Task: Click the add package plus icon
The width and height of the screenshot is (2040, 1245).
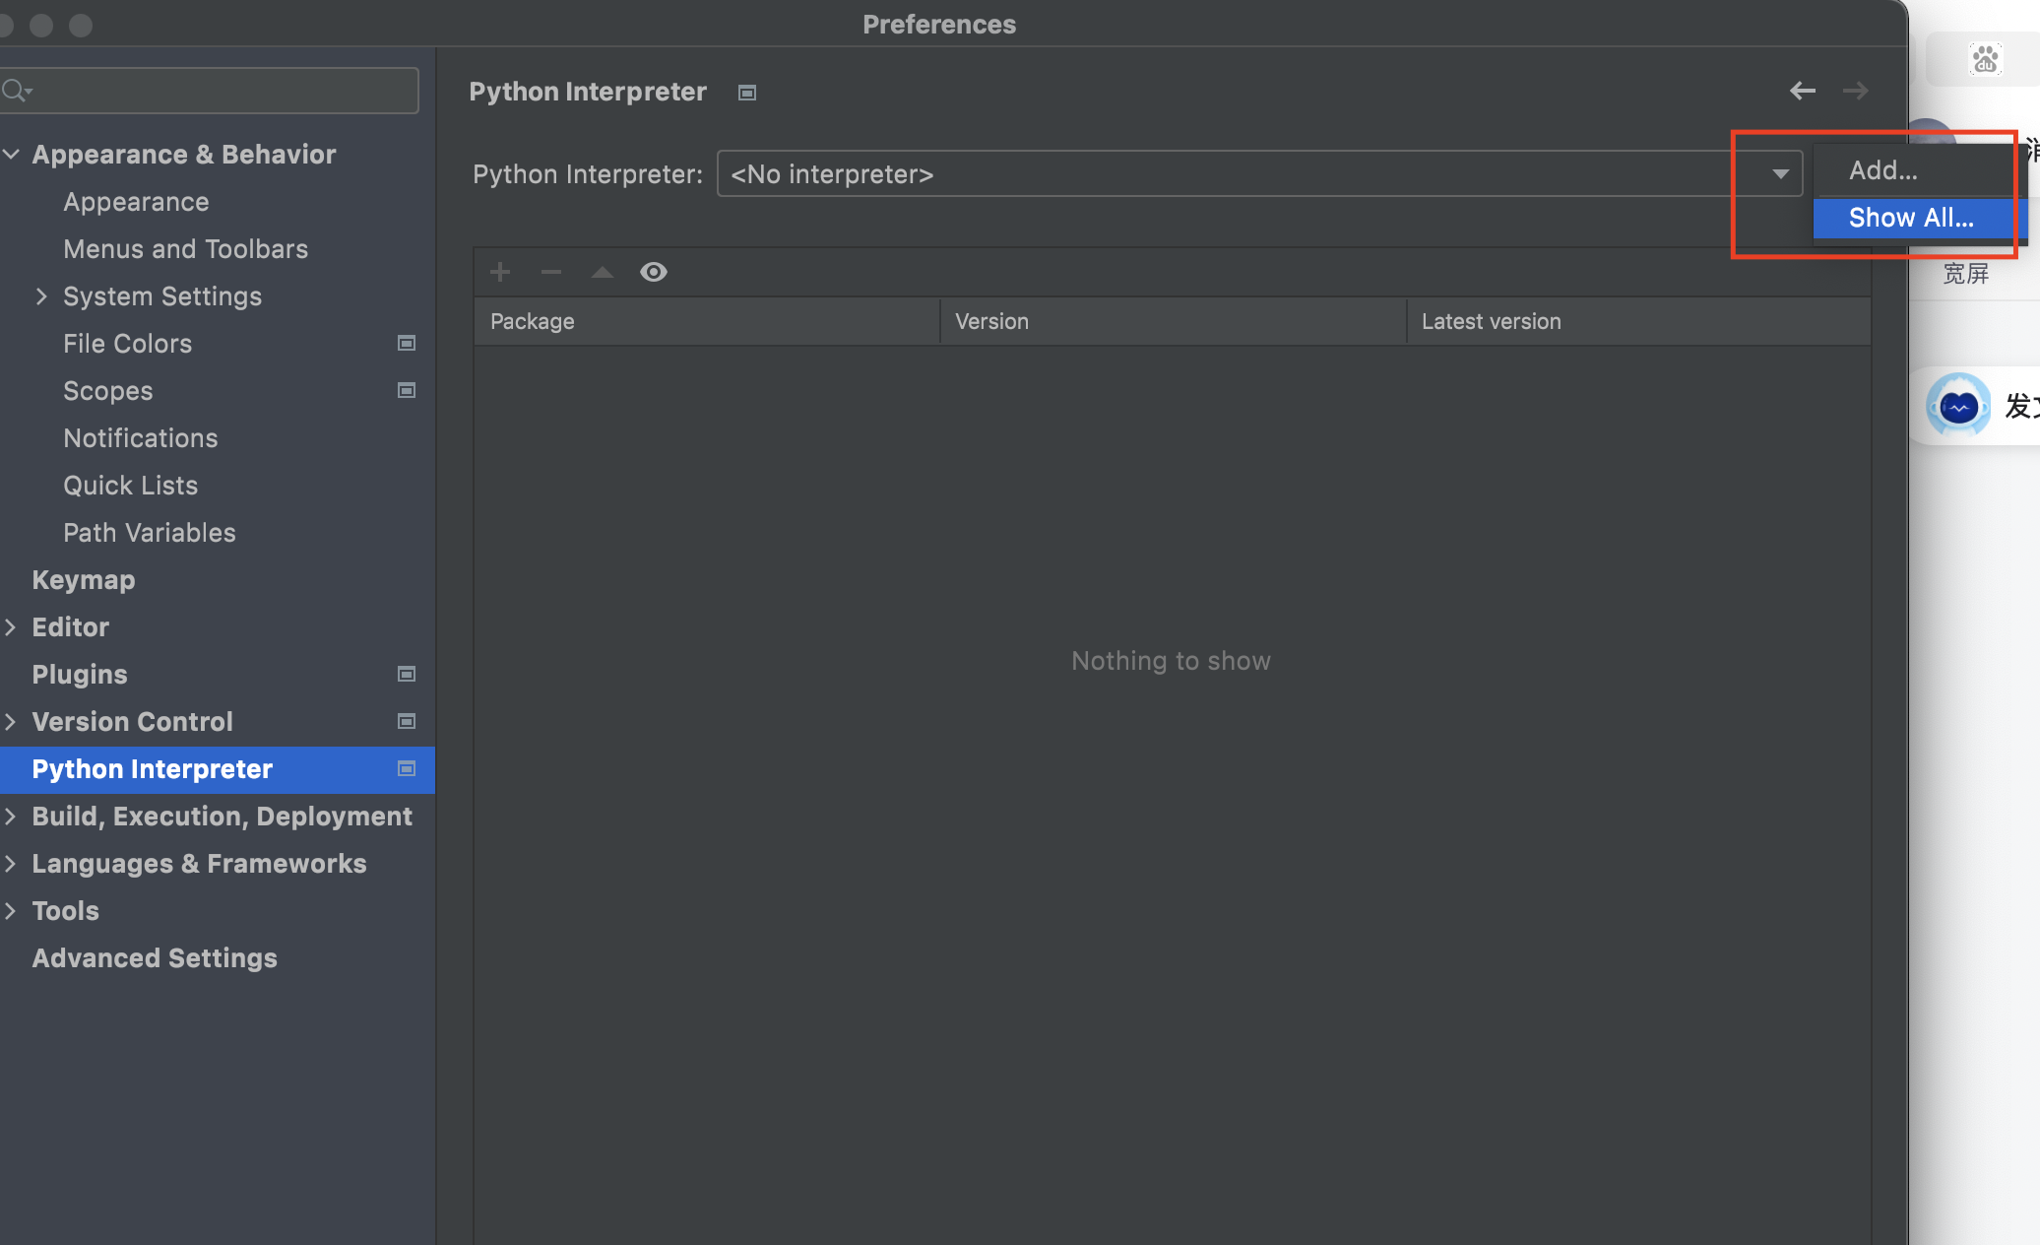Action: pos(500,272)
